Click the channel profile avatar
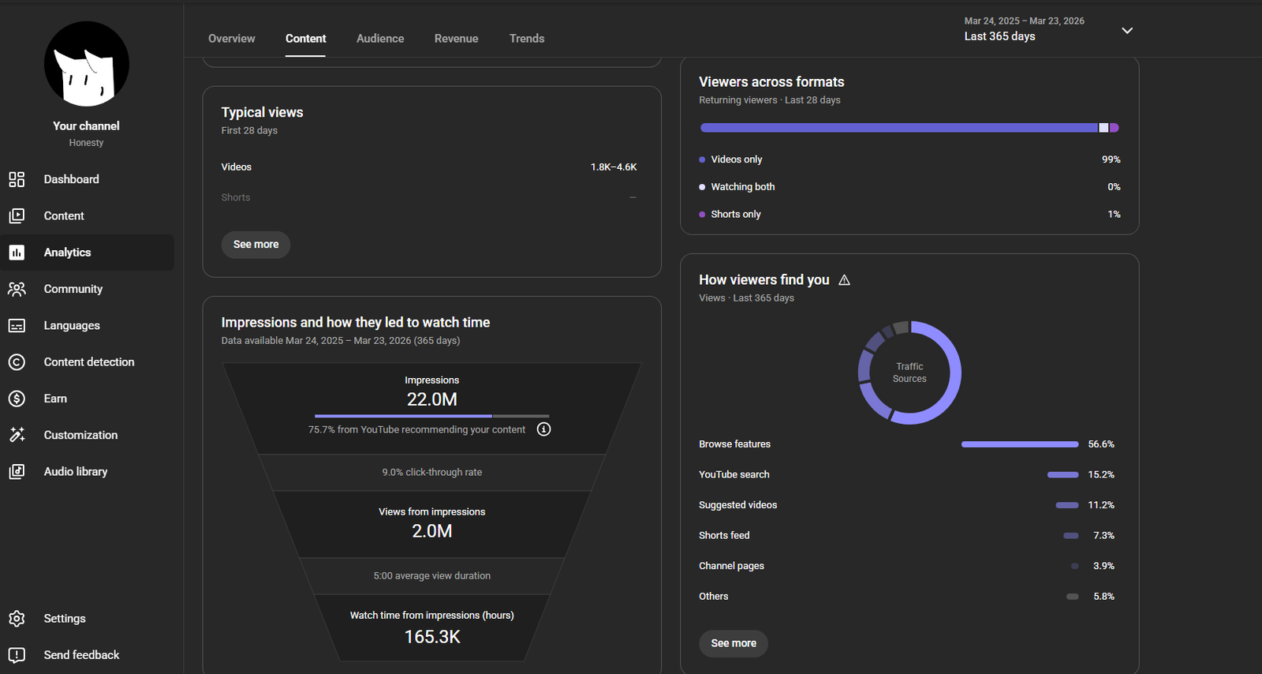Viewport: 1262px width, 674px height. click(87, 64)
